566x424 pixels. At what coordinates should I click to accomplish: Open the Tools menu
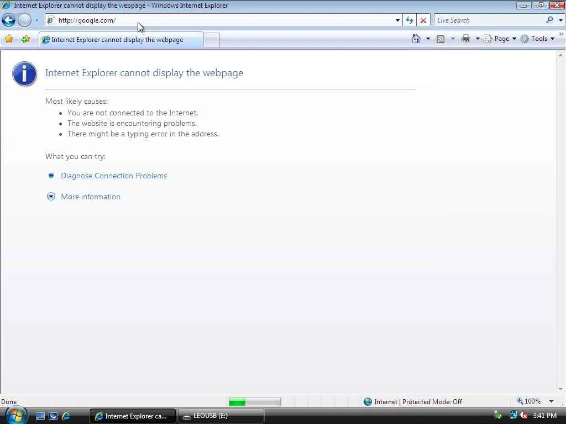[537, 39]
